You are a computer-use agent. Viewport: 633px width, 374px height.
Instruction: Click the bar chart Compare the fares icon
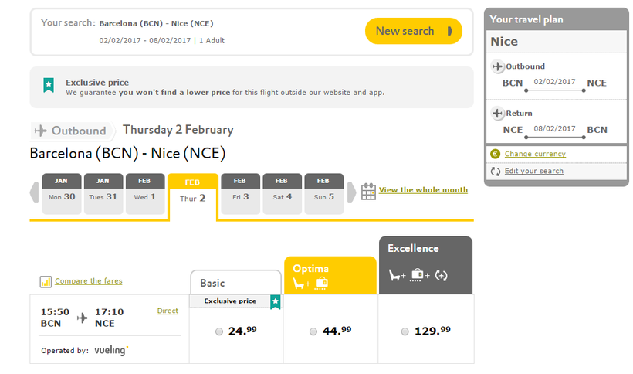point(46,282)
